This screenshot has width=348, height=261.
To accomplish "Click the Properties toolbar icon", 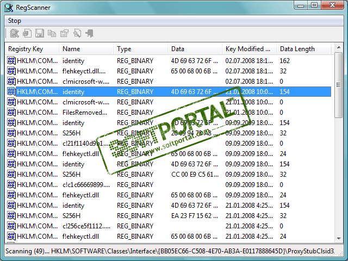I will click(64, 34).
